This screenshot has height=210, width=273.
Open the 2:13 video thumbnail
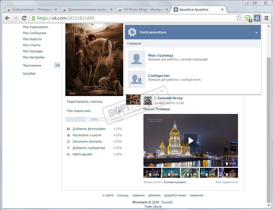(x=228, y=173)
